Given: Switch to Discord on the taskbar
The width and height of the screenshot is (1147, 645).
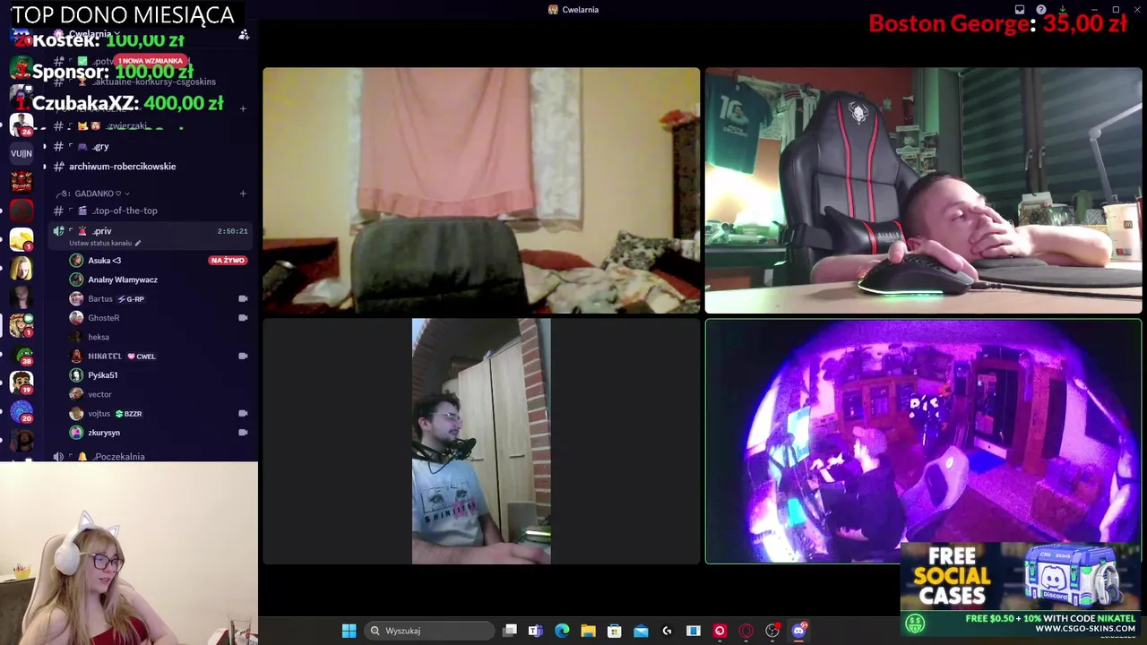Looking at the screenshot, I should pyautogui.click(x=798, y=631).
